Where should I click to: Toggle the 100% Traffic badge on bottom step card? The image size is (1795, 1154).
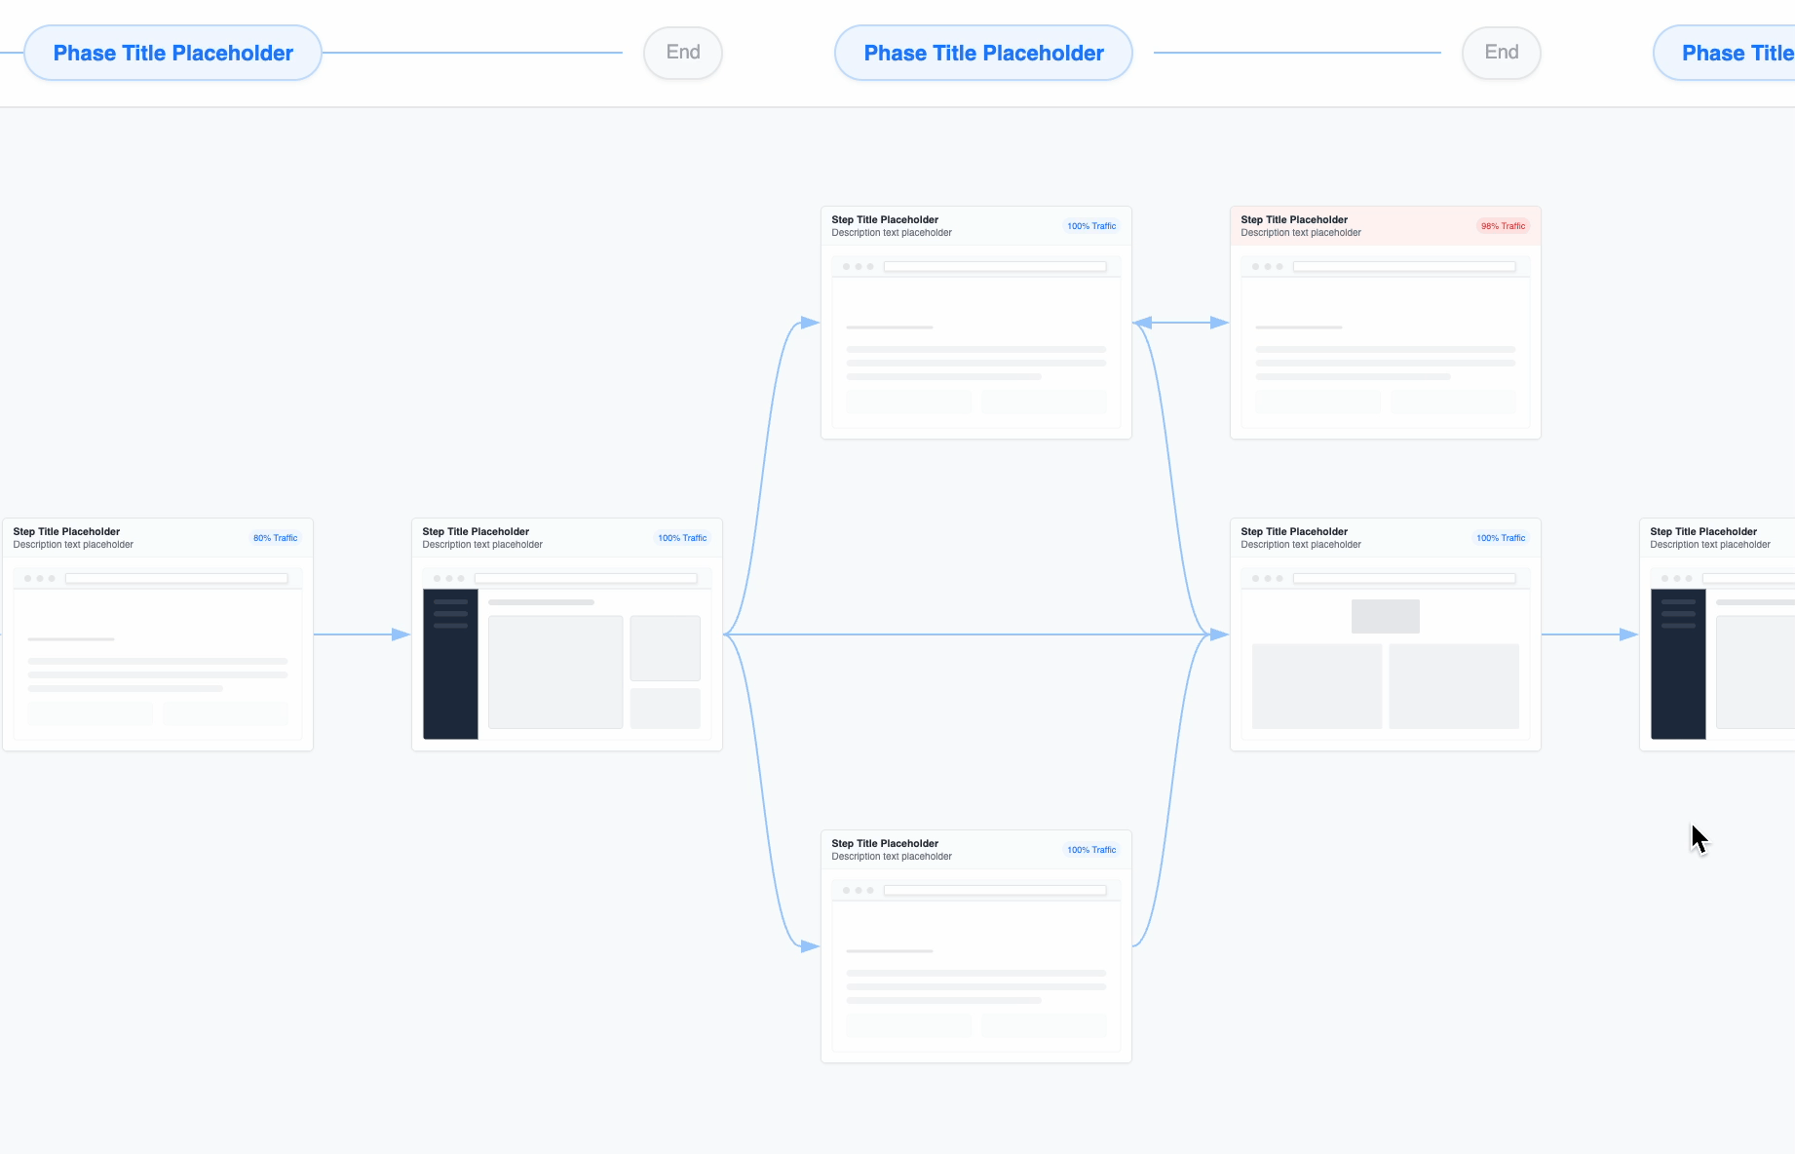[x=1090, y=849]
